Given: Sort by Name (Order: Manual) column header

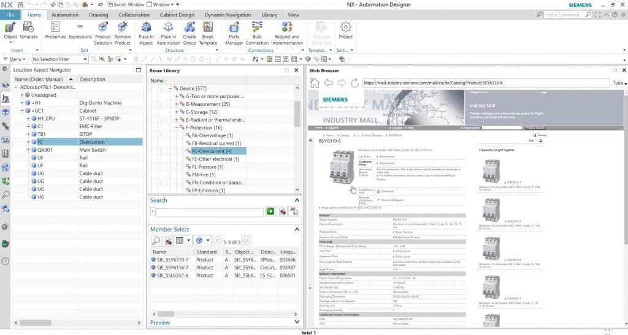Looking at the screenshot, I should 44,79.
